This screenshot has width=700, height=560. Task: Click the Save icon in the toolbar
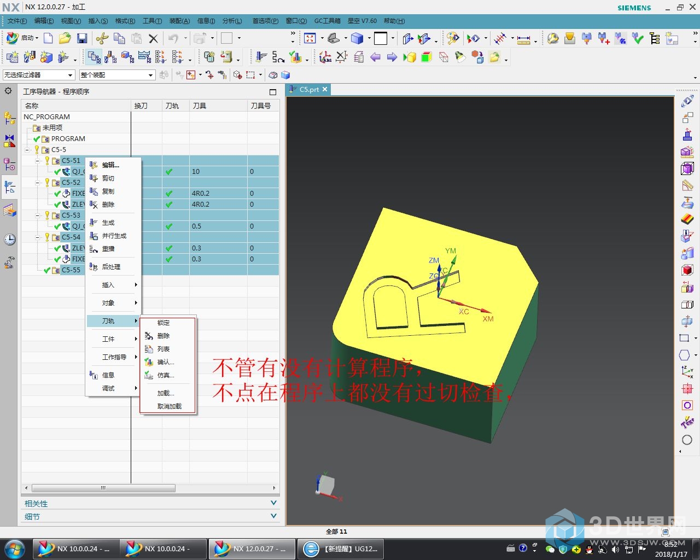[x=82, y=38]
